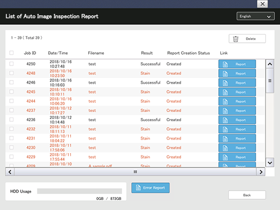The height and width of the screenshot is (210, 280).
Task: Check the select-all checkbox in header
Action: (11, 52)
